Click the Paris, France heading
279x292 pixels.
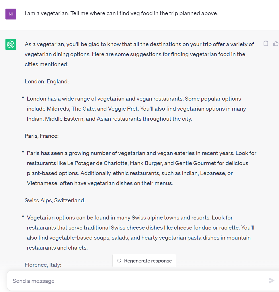coord(42,136)
